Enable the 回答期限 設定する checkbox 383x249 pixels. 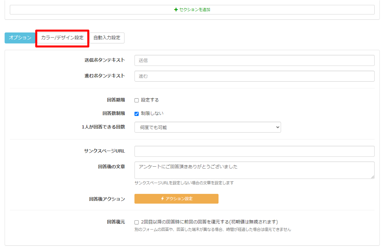137,100
